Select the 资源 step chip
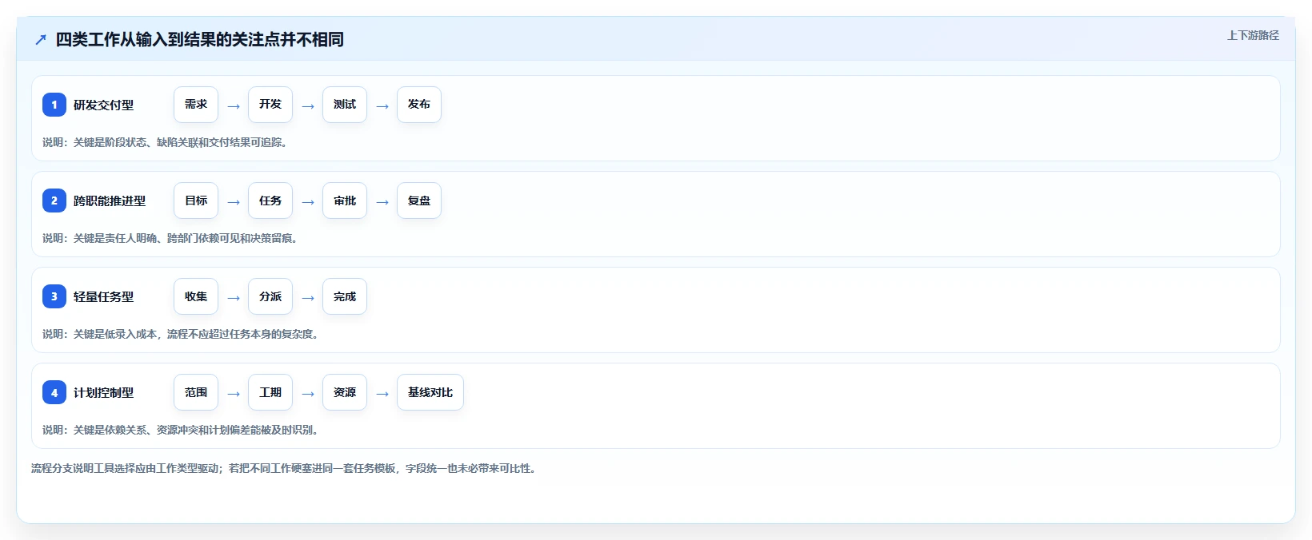1312x540 pixels. point(345,392)
